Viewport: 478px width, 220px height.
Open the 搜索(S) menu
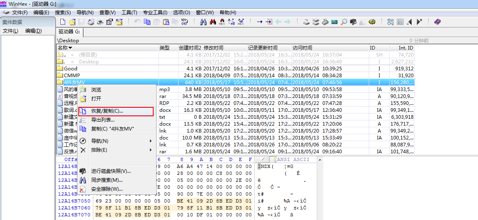point(63,13)
